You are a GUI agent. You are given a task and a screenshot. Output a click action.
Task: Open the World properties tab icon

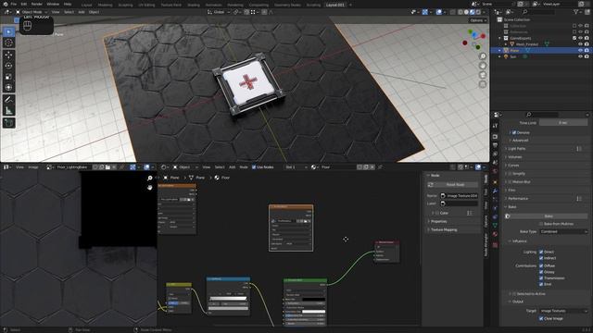point(495,172)
